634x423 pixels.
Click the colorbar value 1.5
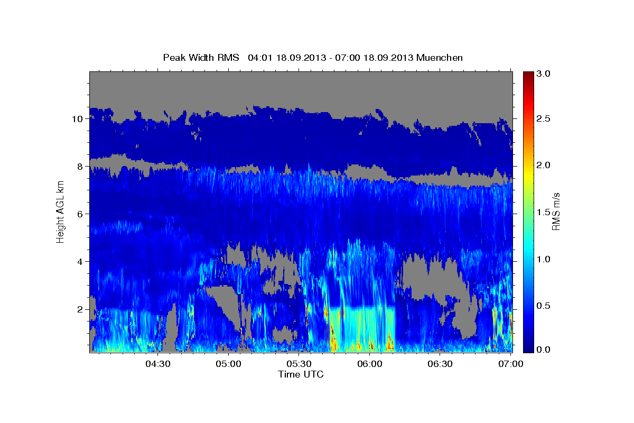(x=544, y=213)
